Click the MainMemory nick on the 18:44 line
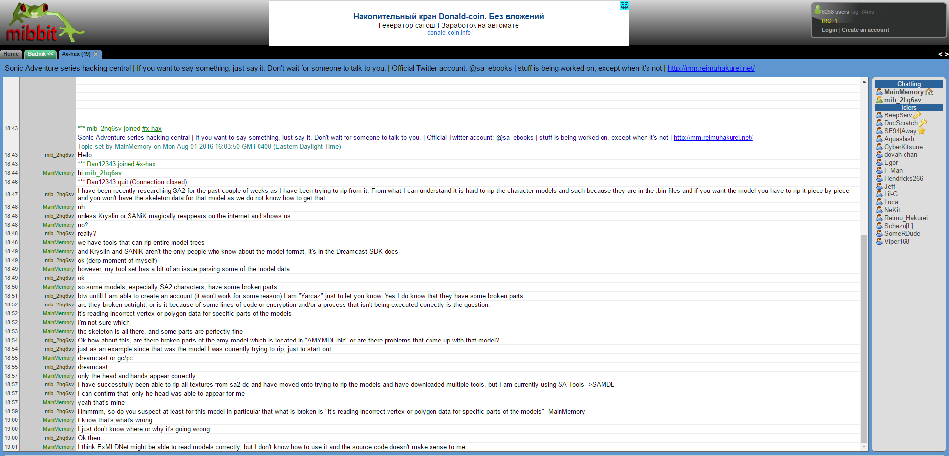This screenshot has width=949, height=456. pos(58,173)
